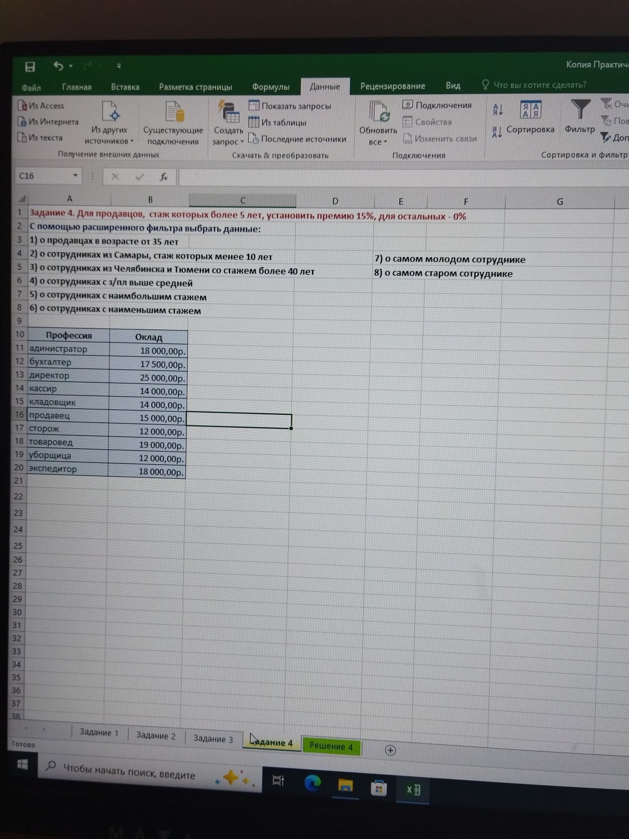Click From Table (Из таблицы)
This screenshot has height=839, width=629.
point(277,122)
